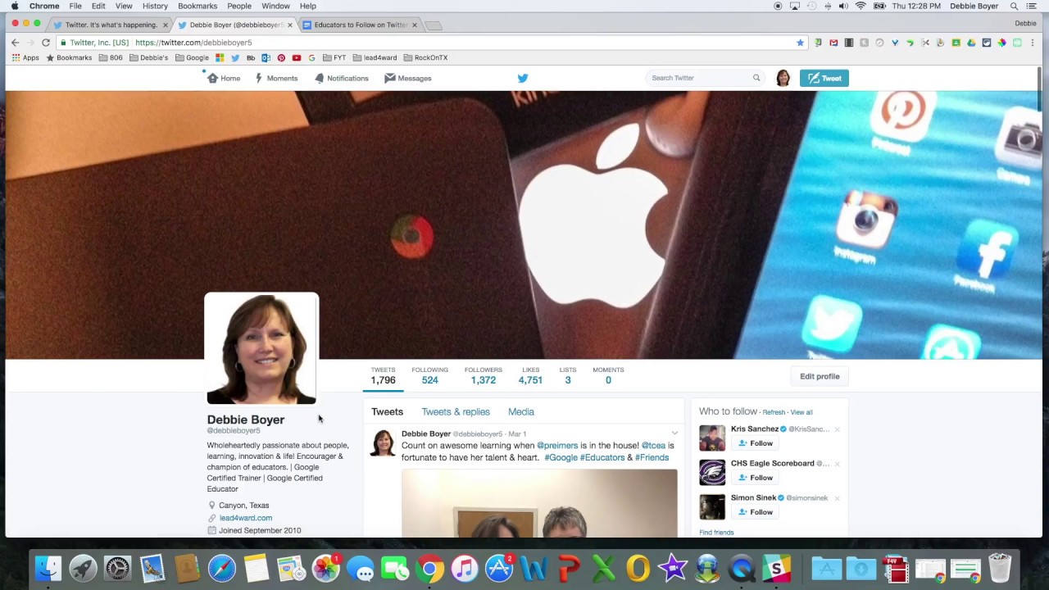The height and width of the screenshot is (590, 1049).
Task: Click the @tcea mention
Action: tap(653, 446)
